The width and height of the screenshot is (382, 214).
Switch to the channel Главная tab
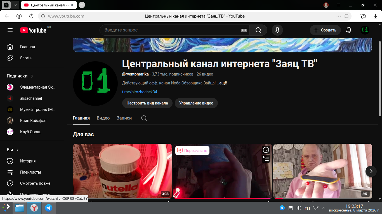click(x=81, y=118)
